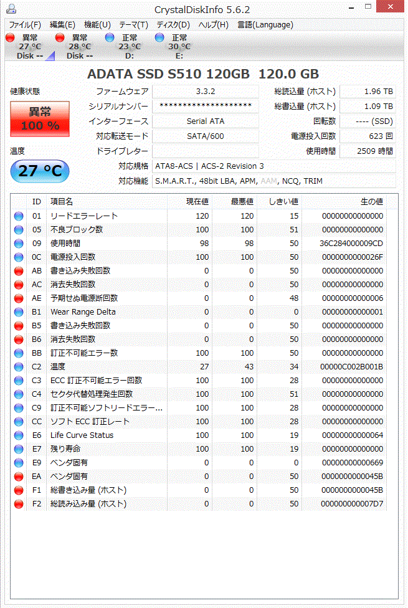The width and height of the screenshot is (408, 608).
Task: Click the status orb for attribute C4
Action: [19, 394]
